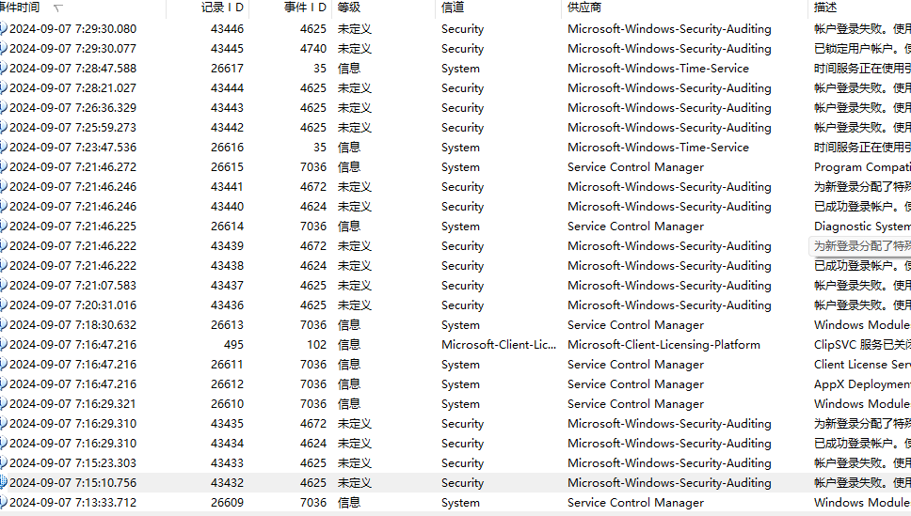Image resolution: width=911 pixels, height=516 pixels.
Task: Select the icon before the 7:13:33.712 entry
Action: 4,503
